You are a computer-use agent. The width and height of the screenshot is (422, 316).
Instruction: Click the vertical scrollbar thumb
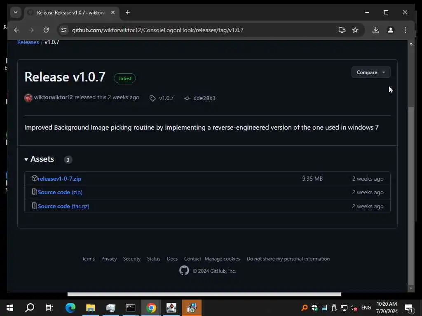(x=411, y=195)
